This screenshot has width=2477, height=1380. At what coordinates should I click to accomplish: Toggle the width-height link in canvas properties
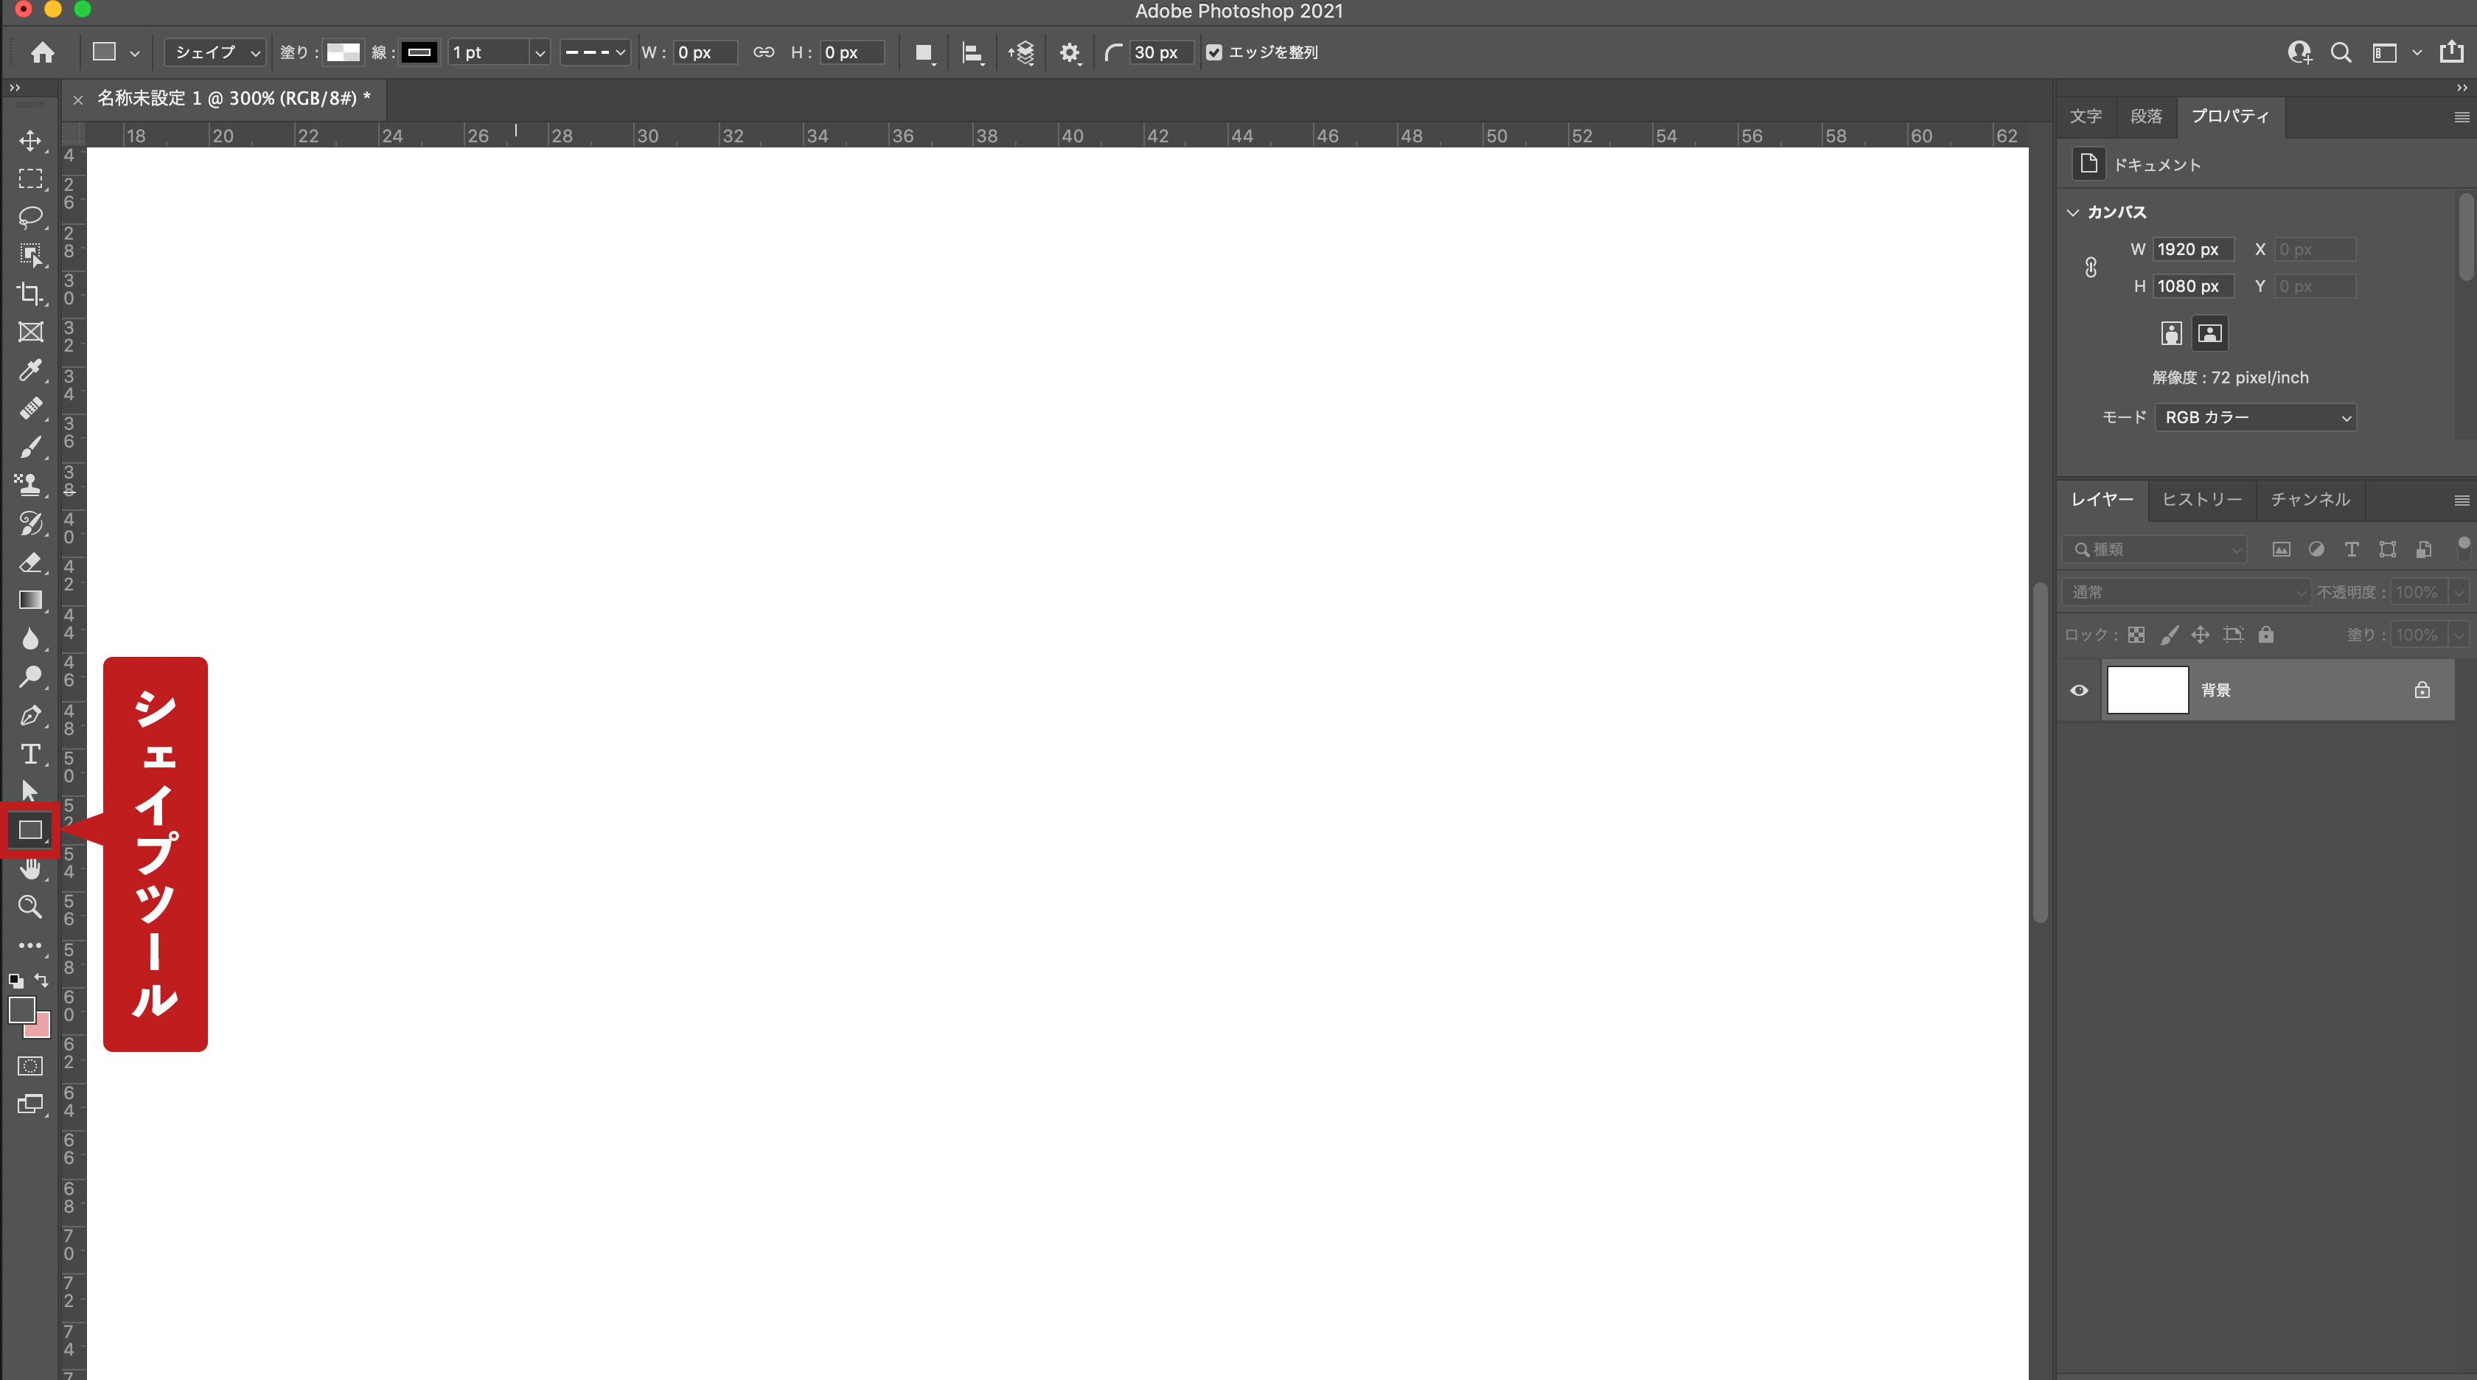2091,268
